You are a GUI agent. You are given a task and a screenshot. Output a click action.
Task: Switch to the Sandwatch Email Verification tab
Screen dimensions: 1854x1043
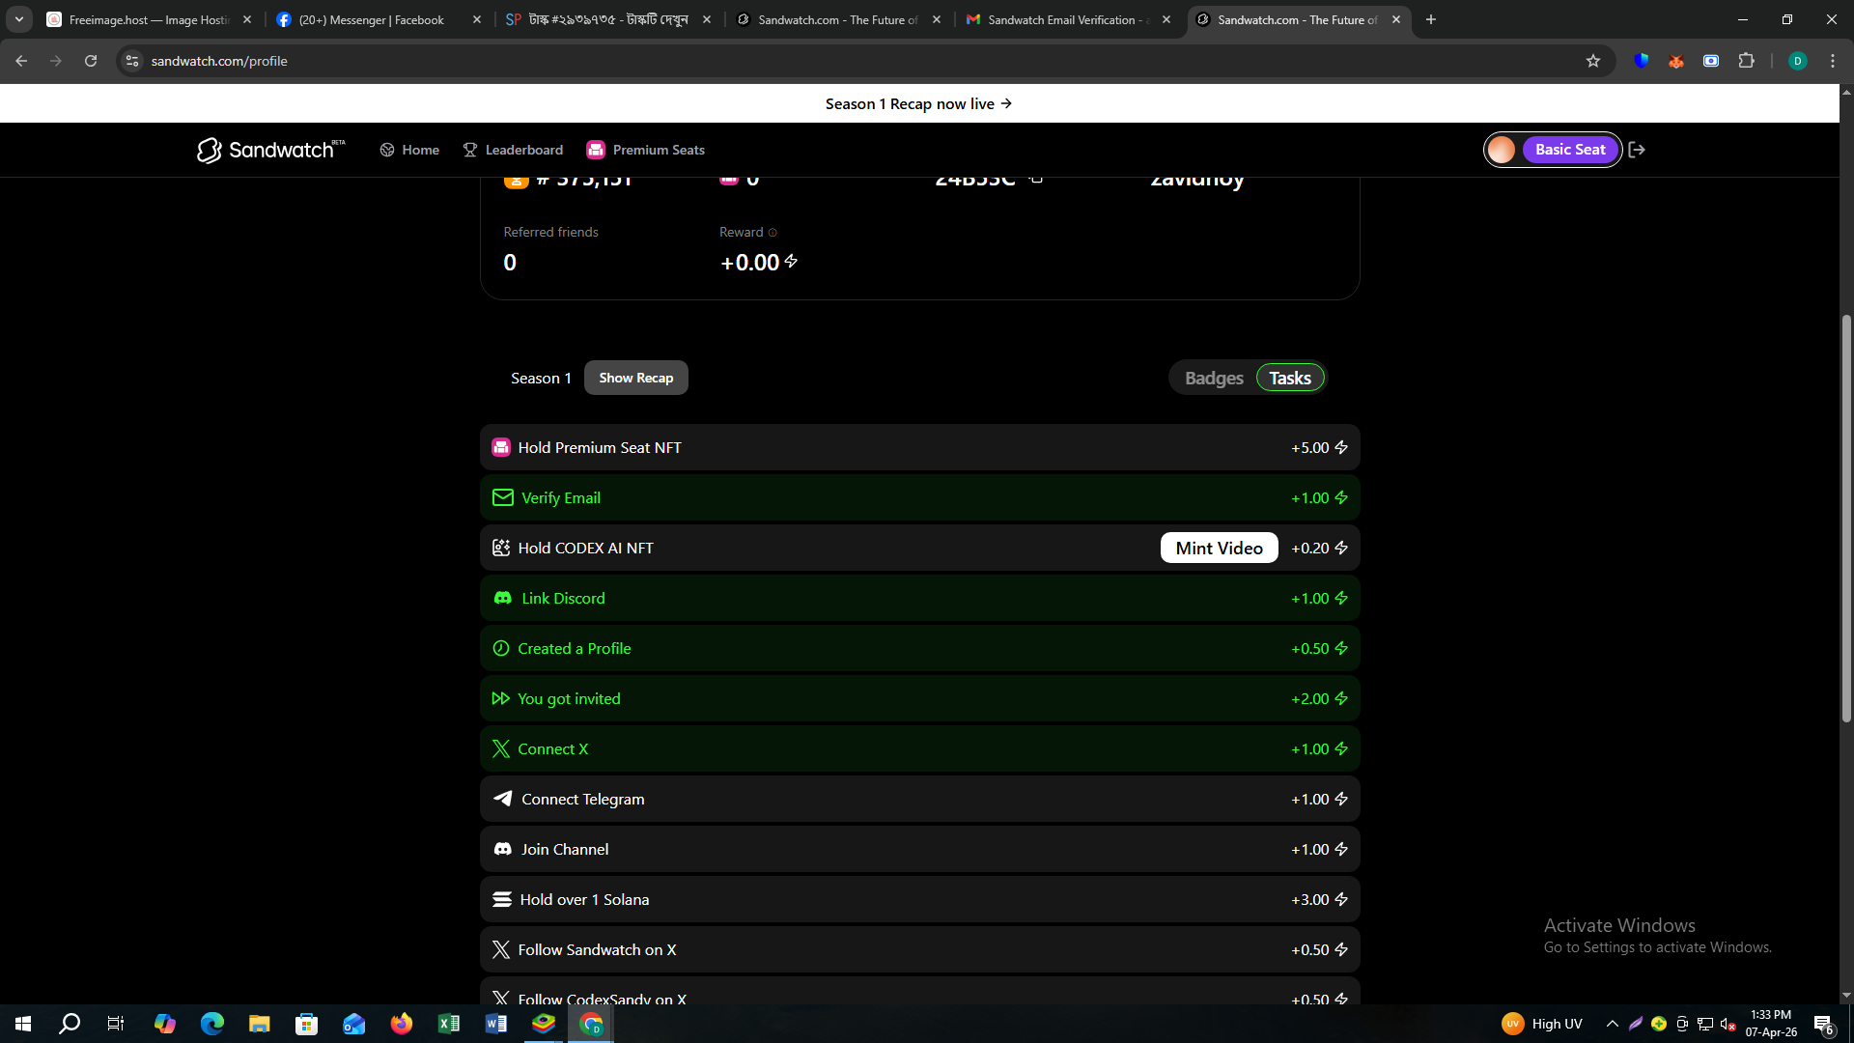point(1060,19)
